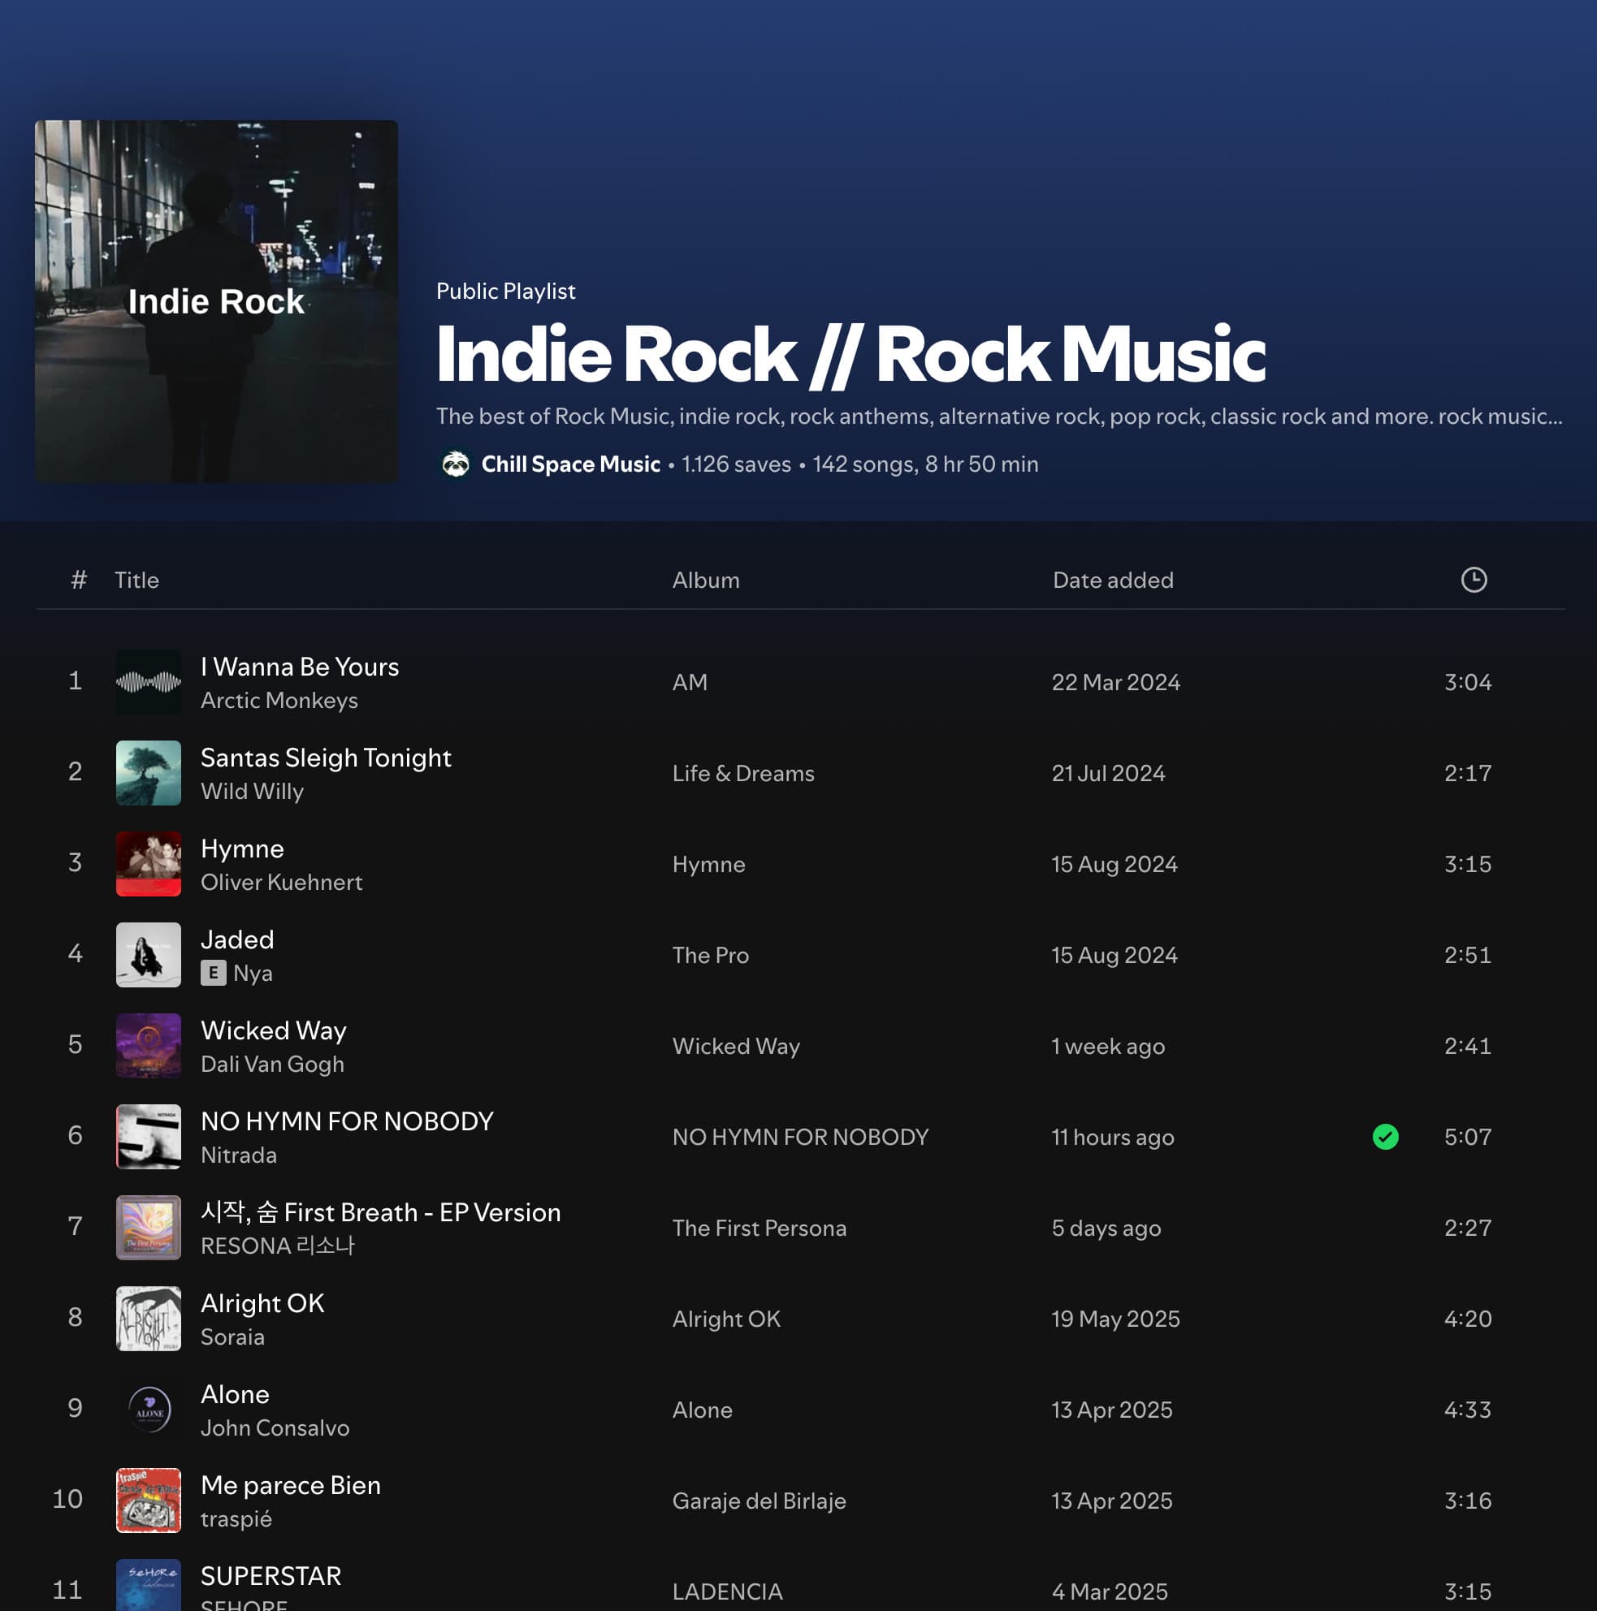
Task: Click the Wicked Way track cover thumbnail
Action: tap(149, 1046)
